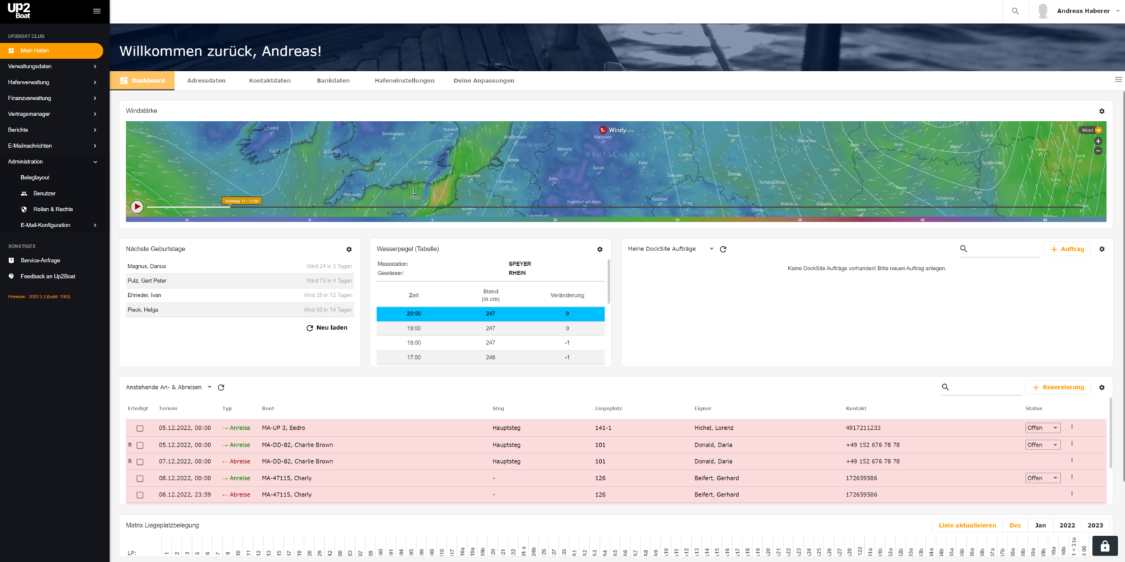This screenshot has width=1125, height=562.
Task: Check Erledigt for 07.12.2022 Charlie Brown Abreise
Action: 140,462
